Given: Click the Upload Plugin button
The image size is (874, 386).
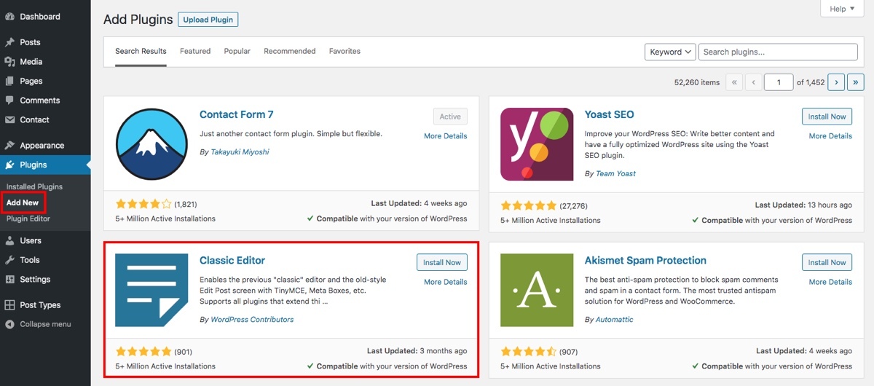Looking at the screenshot, I should pyautogui.click(x=208, y=20).
